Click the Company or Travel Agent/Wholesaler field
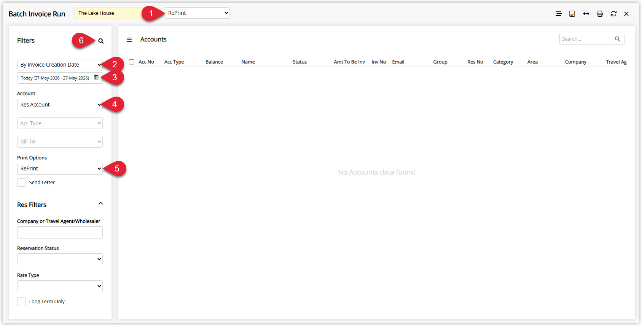This screenshot has height=326, width=642. tap(60, 232)
